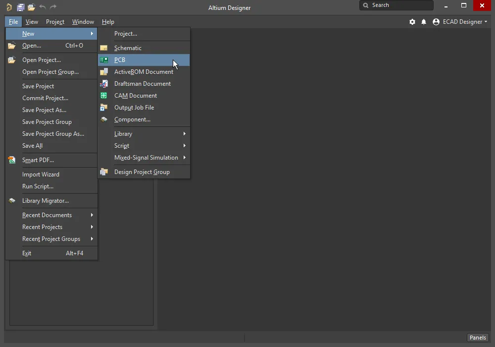
Task: Click the Output Job File icon
Action: pyautogui.click(x=104, y=108)
